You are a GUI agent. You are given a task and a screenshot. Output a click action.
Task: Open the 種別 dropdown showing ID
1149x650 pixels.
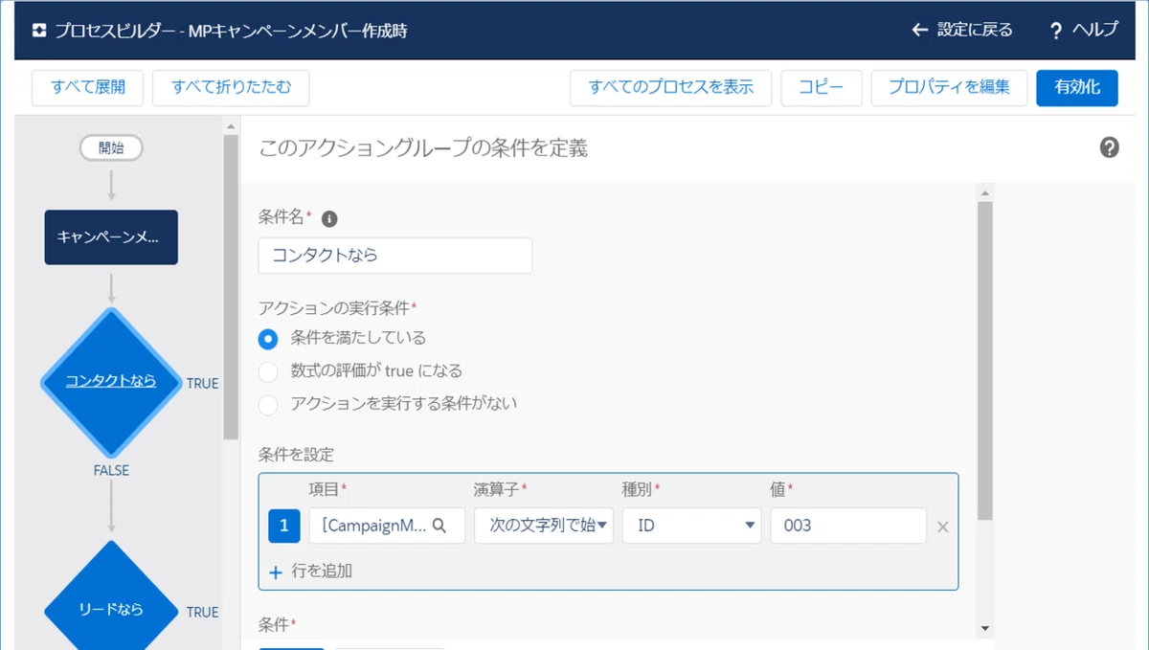pos(692,526)
